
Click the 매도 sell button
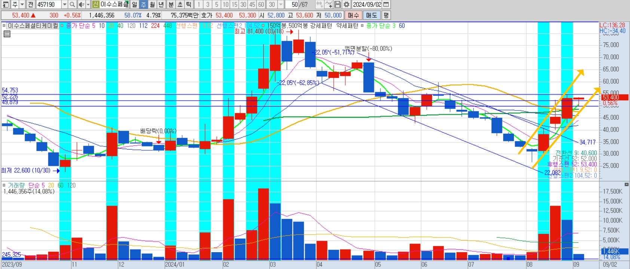pyautogui.click(x=371, y=15)
